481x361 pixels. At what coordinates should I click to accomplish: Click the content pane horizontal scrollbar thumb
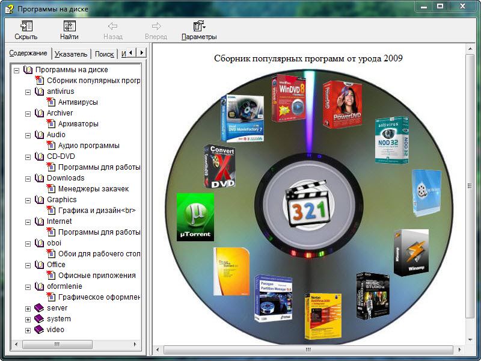click(x=308, y=350)
